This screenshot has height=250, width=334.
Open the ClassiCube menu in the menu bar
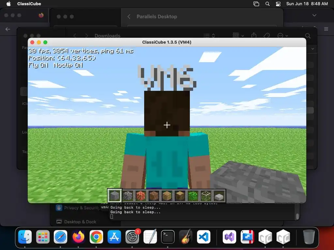coord(29,4)
